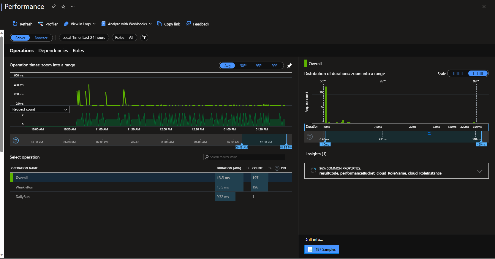The image size is (495, 259).
Task: Click the Duration (Avg) column header
Action: [x=229, y=168]
